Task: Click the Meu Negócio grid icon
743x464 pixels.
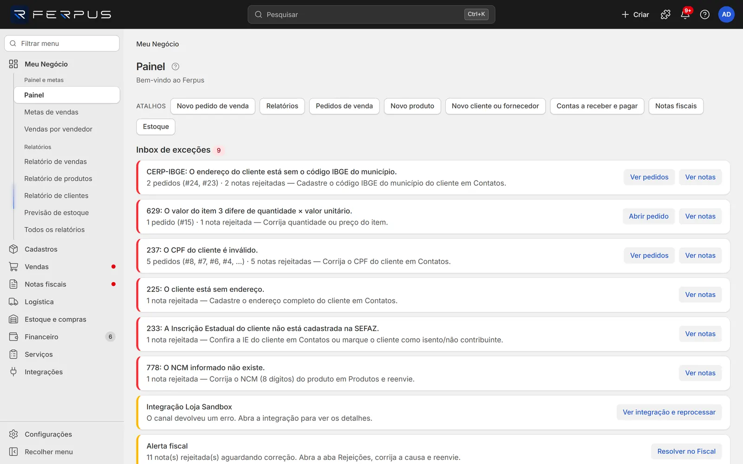Action: 13,64
